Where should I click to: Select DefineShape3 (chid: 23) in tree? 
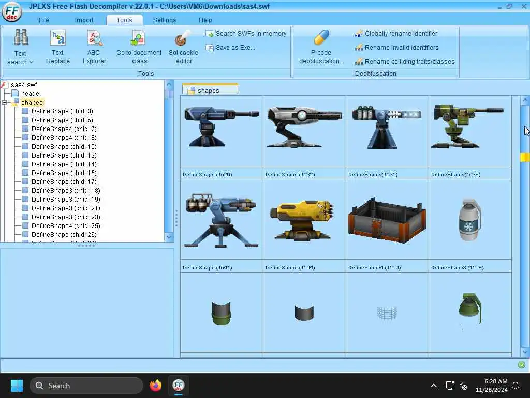coord(66,217)
